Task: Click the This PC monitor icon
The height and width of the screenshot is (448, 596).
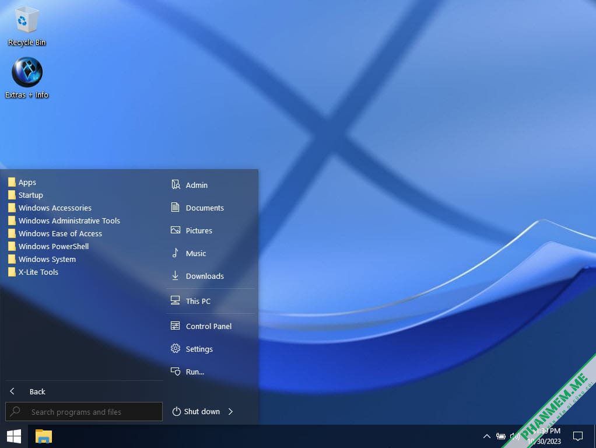Action: coord(175,300)
